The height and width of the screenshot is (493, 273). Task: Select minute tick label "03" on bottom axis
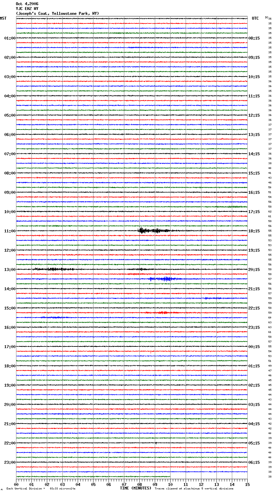[62, 484]
